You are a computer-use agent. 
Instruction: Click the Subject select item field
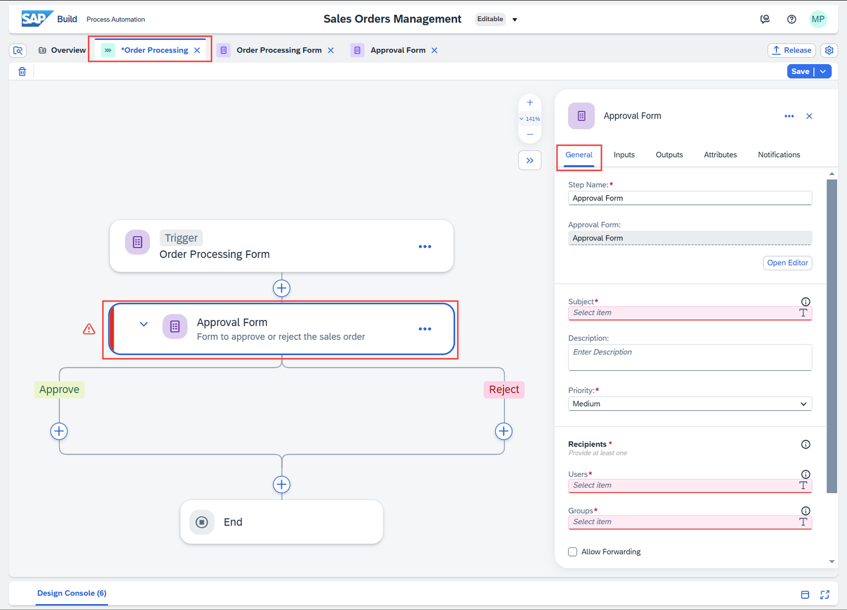[690, 313]
